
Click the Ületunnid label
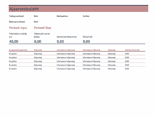point(88,37)
